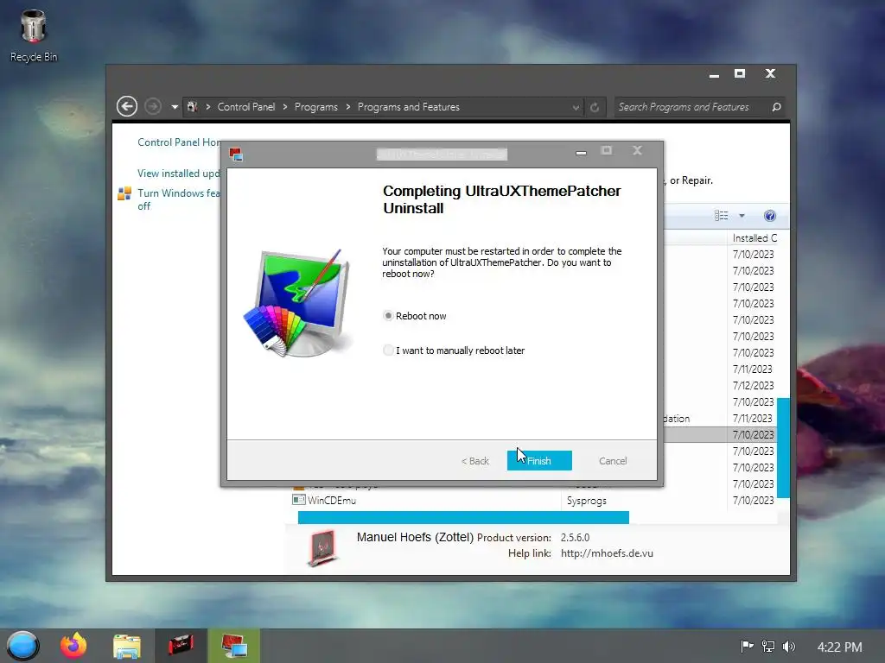This screenshot has width=885, height=663.
Task: Click the blue Help icon
Action: [769, 215]
